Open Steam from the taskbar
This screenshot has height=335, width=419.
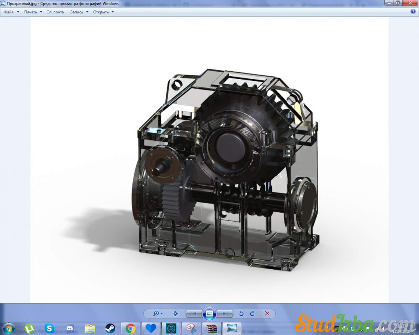110,328
